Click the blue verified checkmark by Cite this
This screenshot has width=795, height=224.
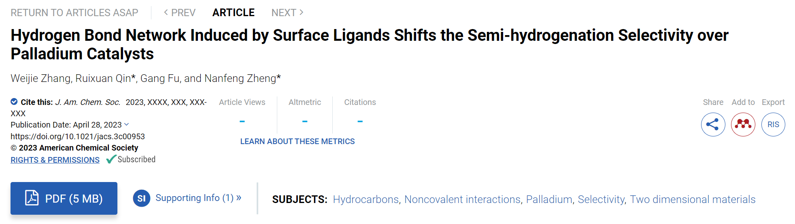pyautogui.click(x=14, y=102)
